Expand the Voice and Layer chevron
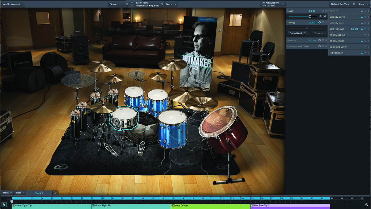This screenshot has height=209, width=371. pos(368,47)
